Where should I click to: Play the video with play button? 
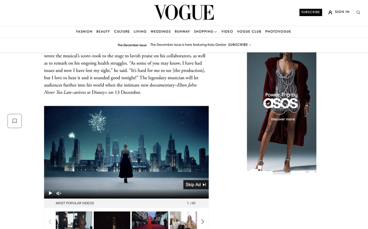(x=50, y=193)
